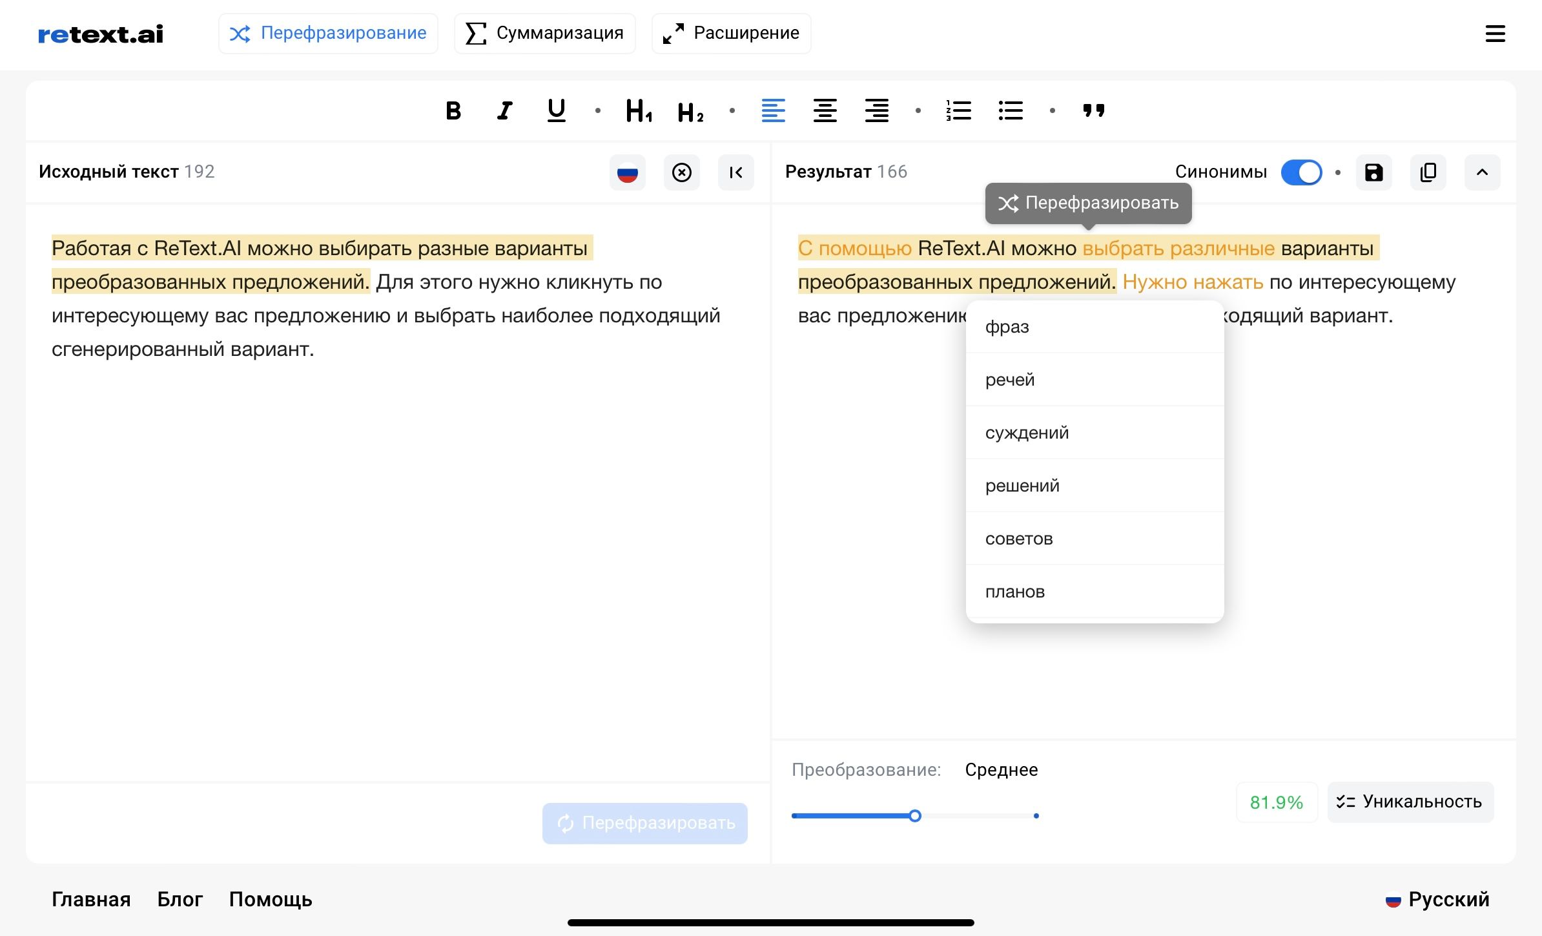Clear the source text
The width and height of the screenshot is (1542, 936).
[x=681, y=172]
